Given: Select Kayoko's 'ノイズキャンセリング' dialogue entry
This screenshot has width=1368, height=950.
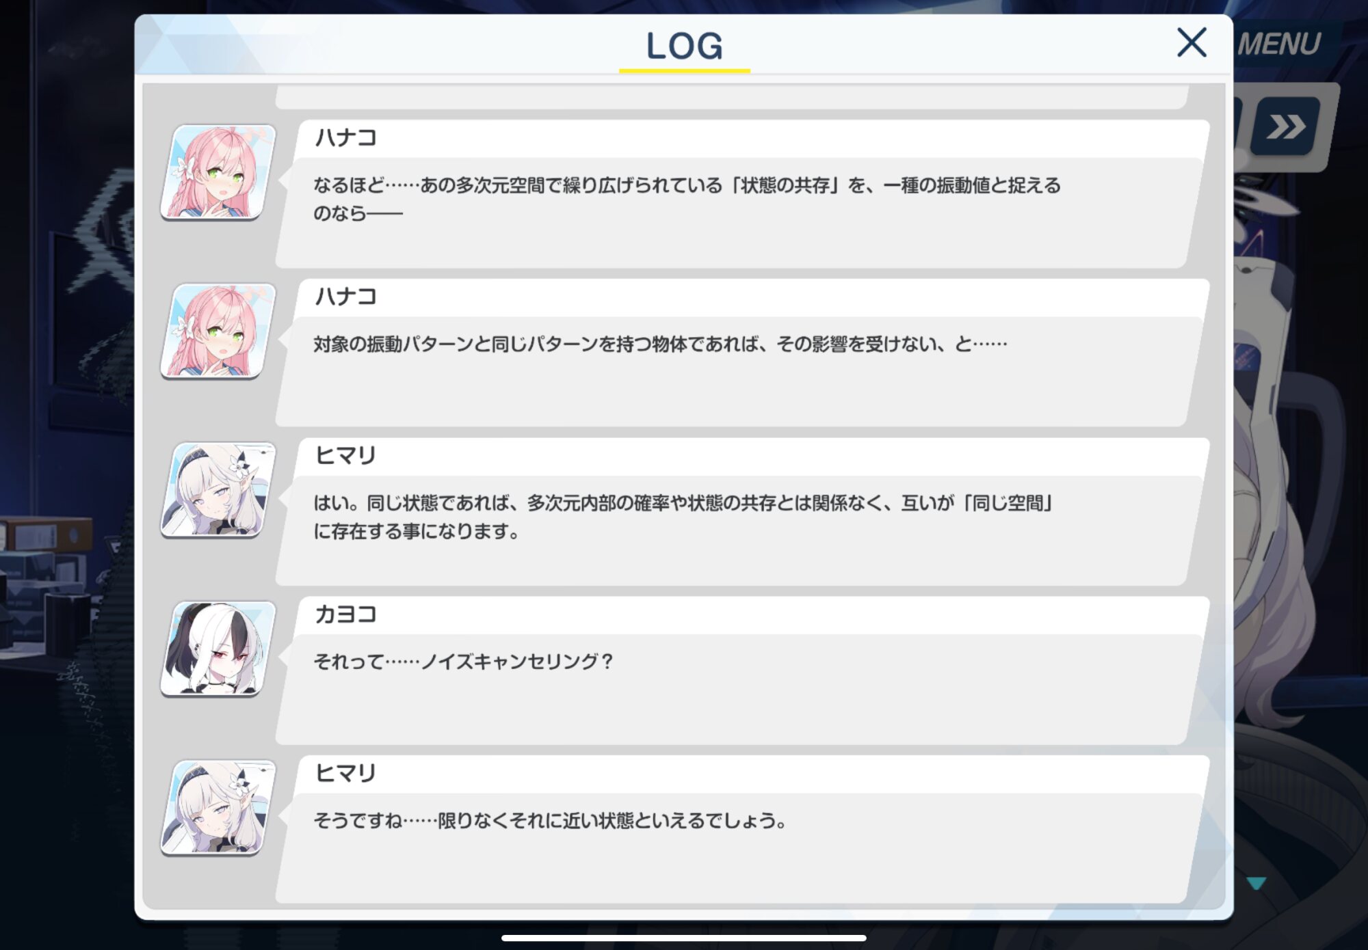Looking at the screenshot, I should [742, 670].
